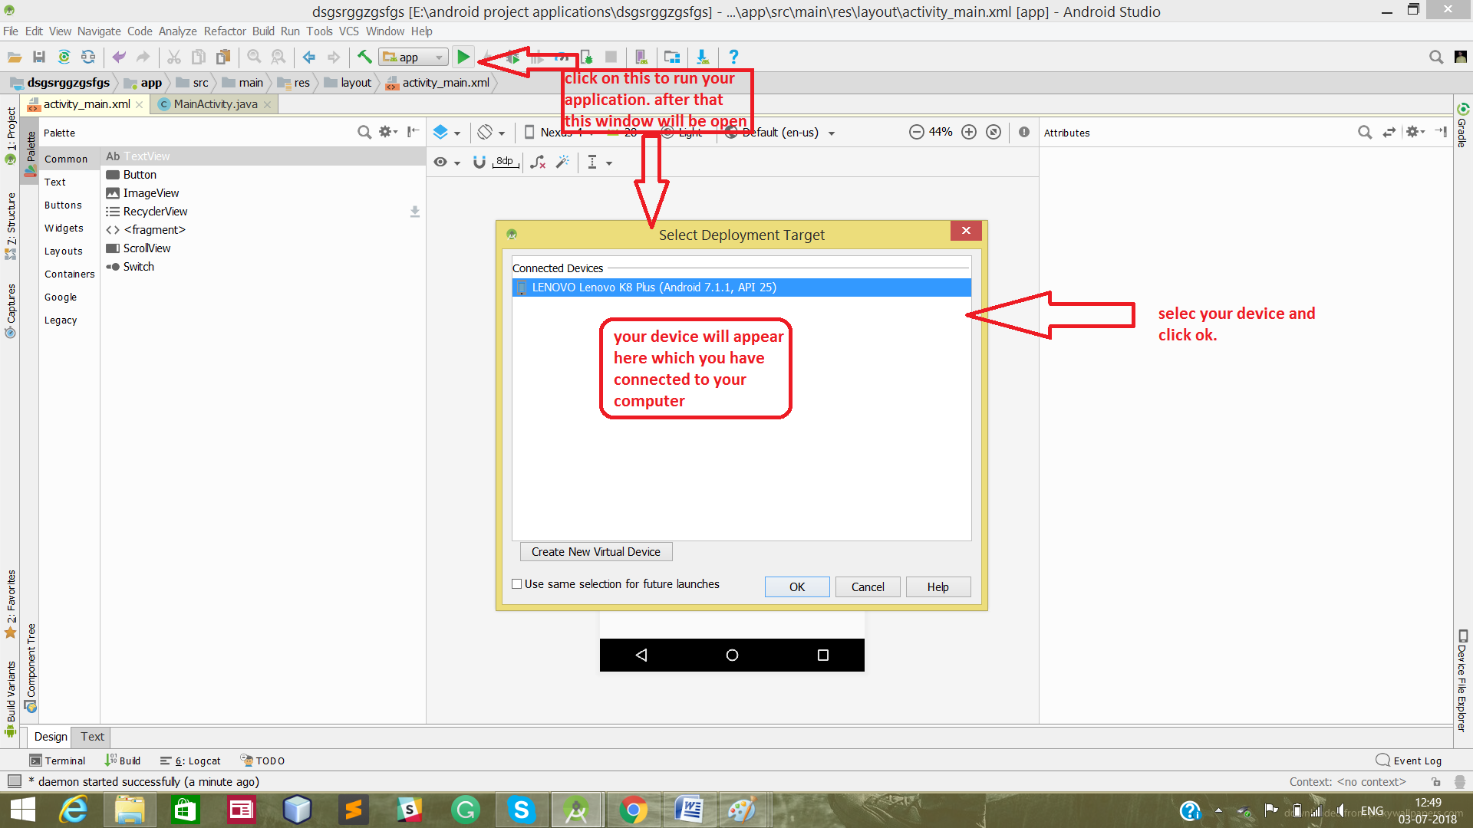1473x828 pixels.
Task: Open the Palette settings gear dropdown
Action: (x=388, y=132)
